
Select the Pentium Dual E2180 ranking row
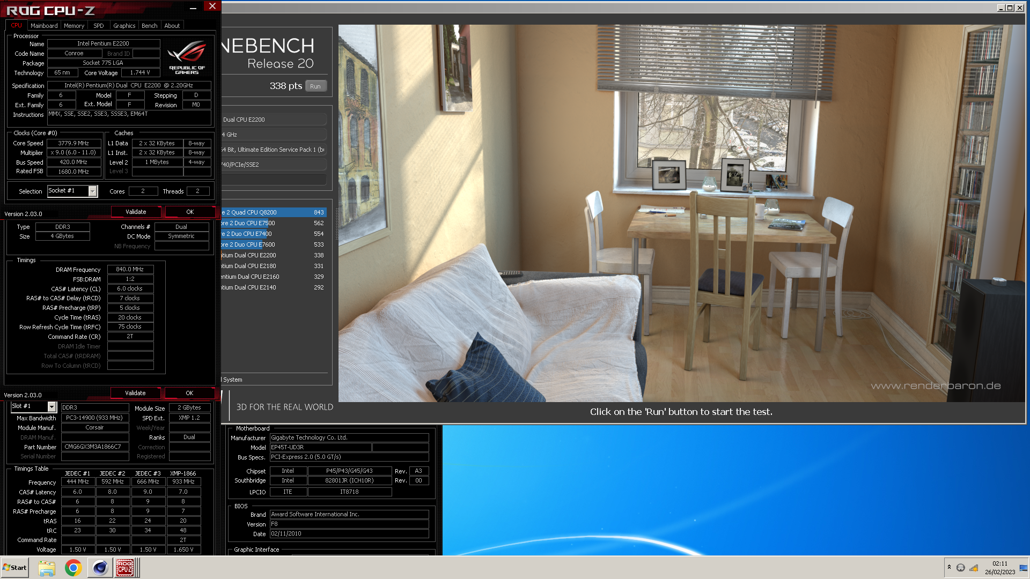pyautogui.click(x=274, y=266)
